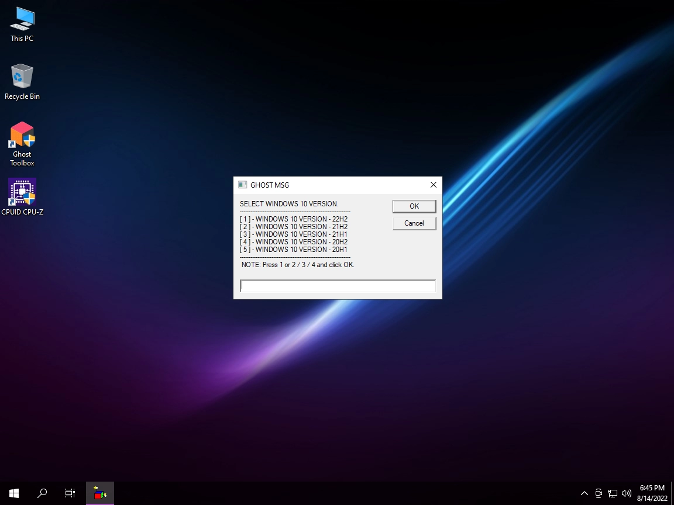Click the Ghost Toolbox taskbar app button

pos(99,493)
